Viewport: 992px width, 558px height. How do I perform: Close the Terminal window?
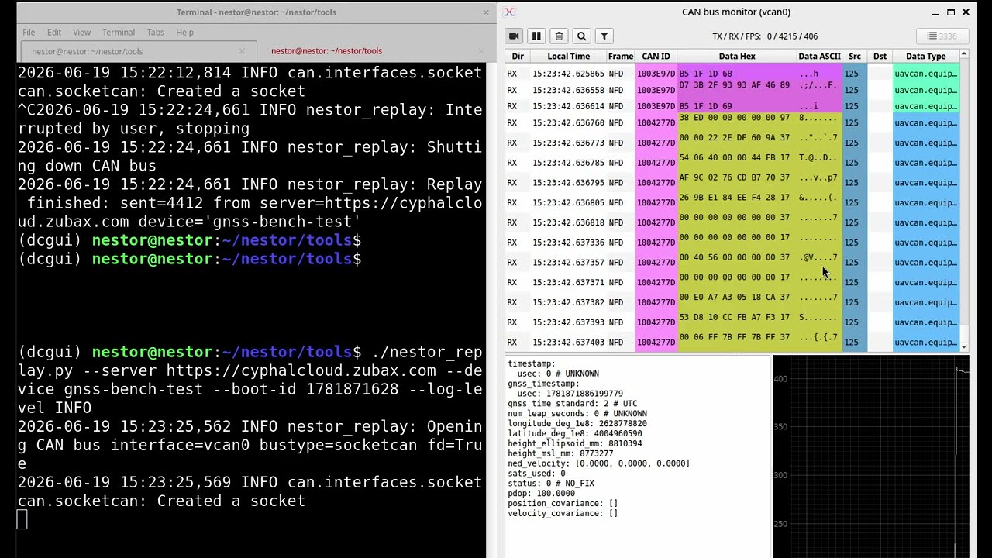coord(486,12)
